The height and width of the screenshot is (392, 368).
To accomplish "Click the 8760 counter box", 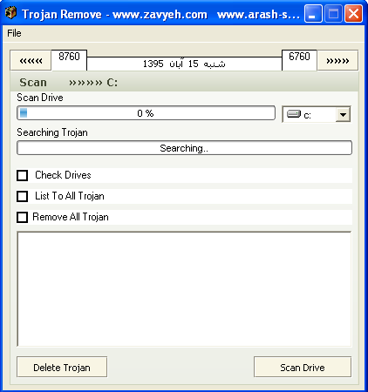I will coord(69,60).
